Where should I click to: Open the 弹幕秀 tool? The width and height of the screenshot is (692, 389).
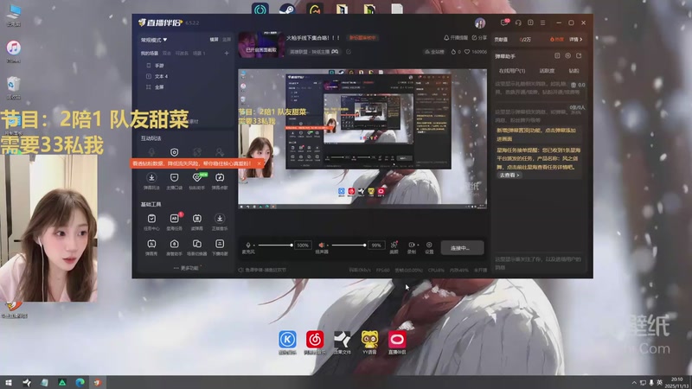(x=151, y=247)
